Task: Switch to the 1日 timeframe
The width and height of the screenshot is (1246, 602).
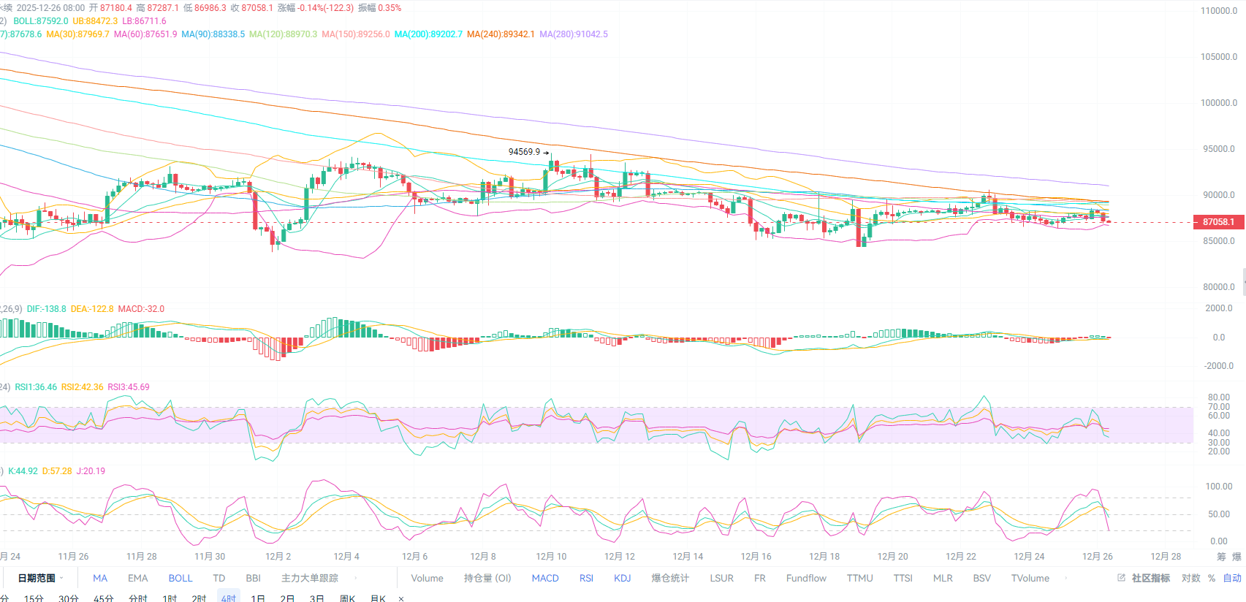Action: coord(258,598)
